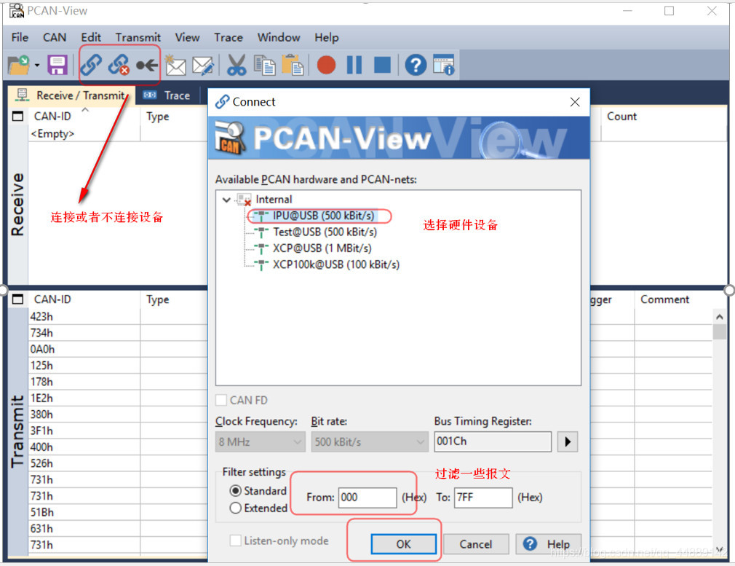The height and width of the screenshot is (566, 735).
Task: Click the About window info icon
Action: (443, 65)
